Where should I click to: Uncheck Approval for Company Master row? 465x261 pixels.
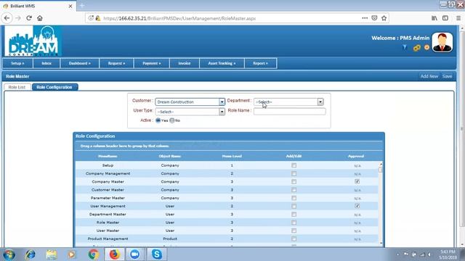click(357, 181)
